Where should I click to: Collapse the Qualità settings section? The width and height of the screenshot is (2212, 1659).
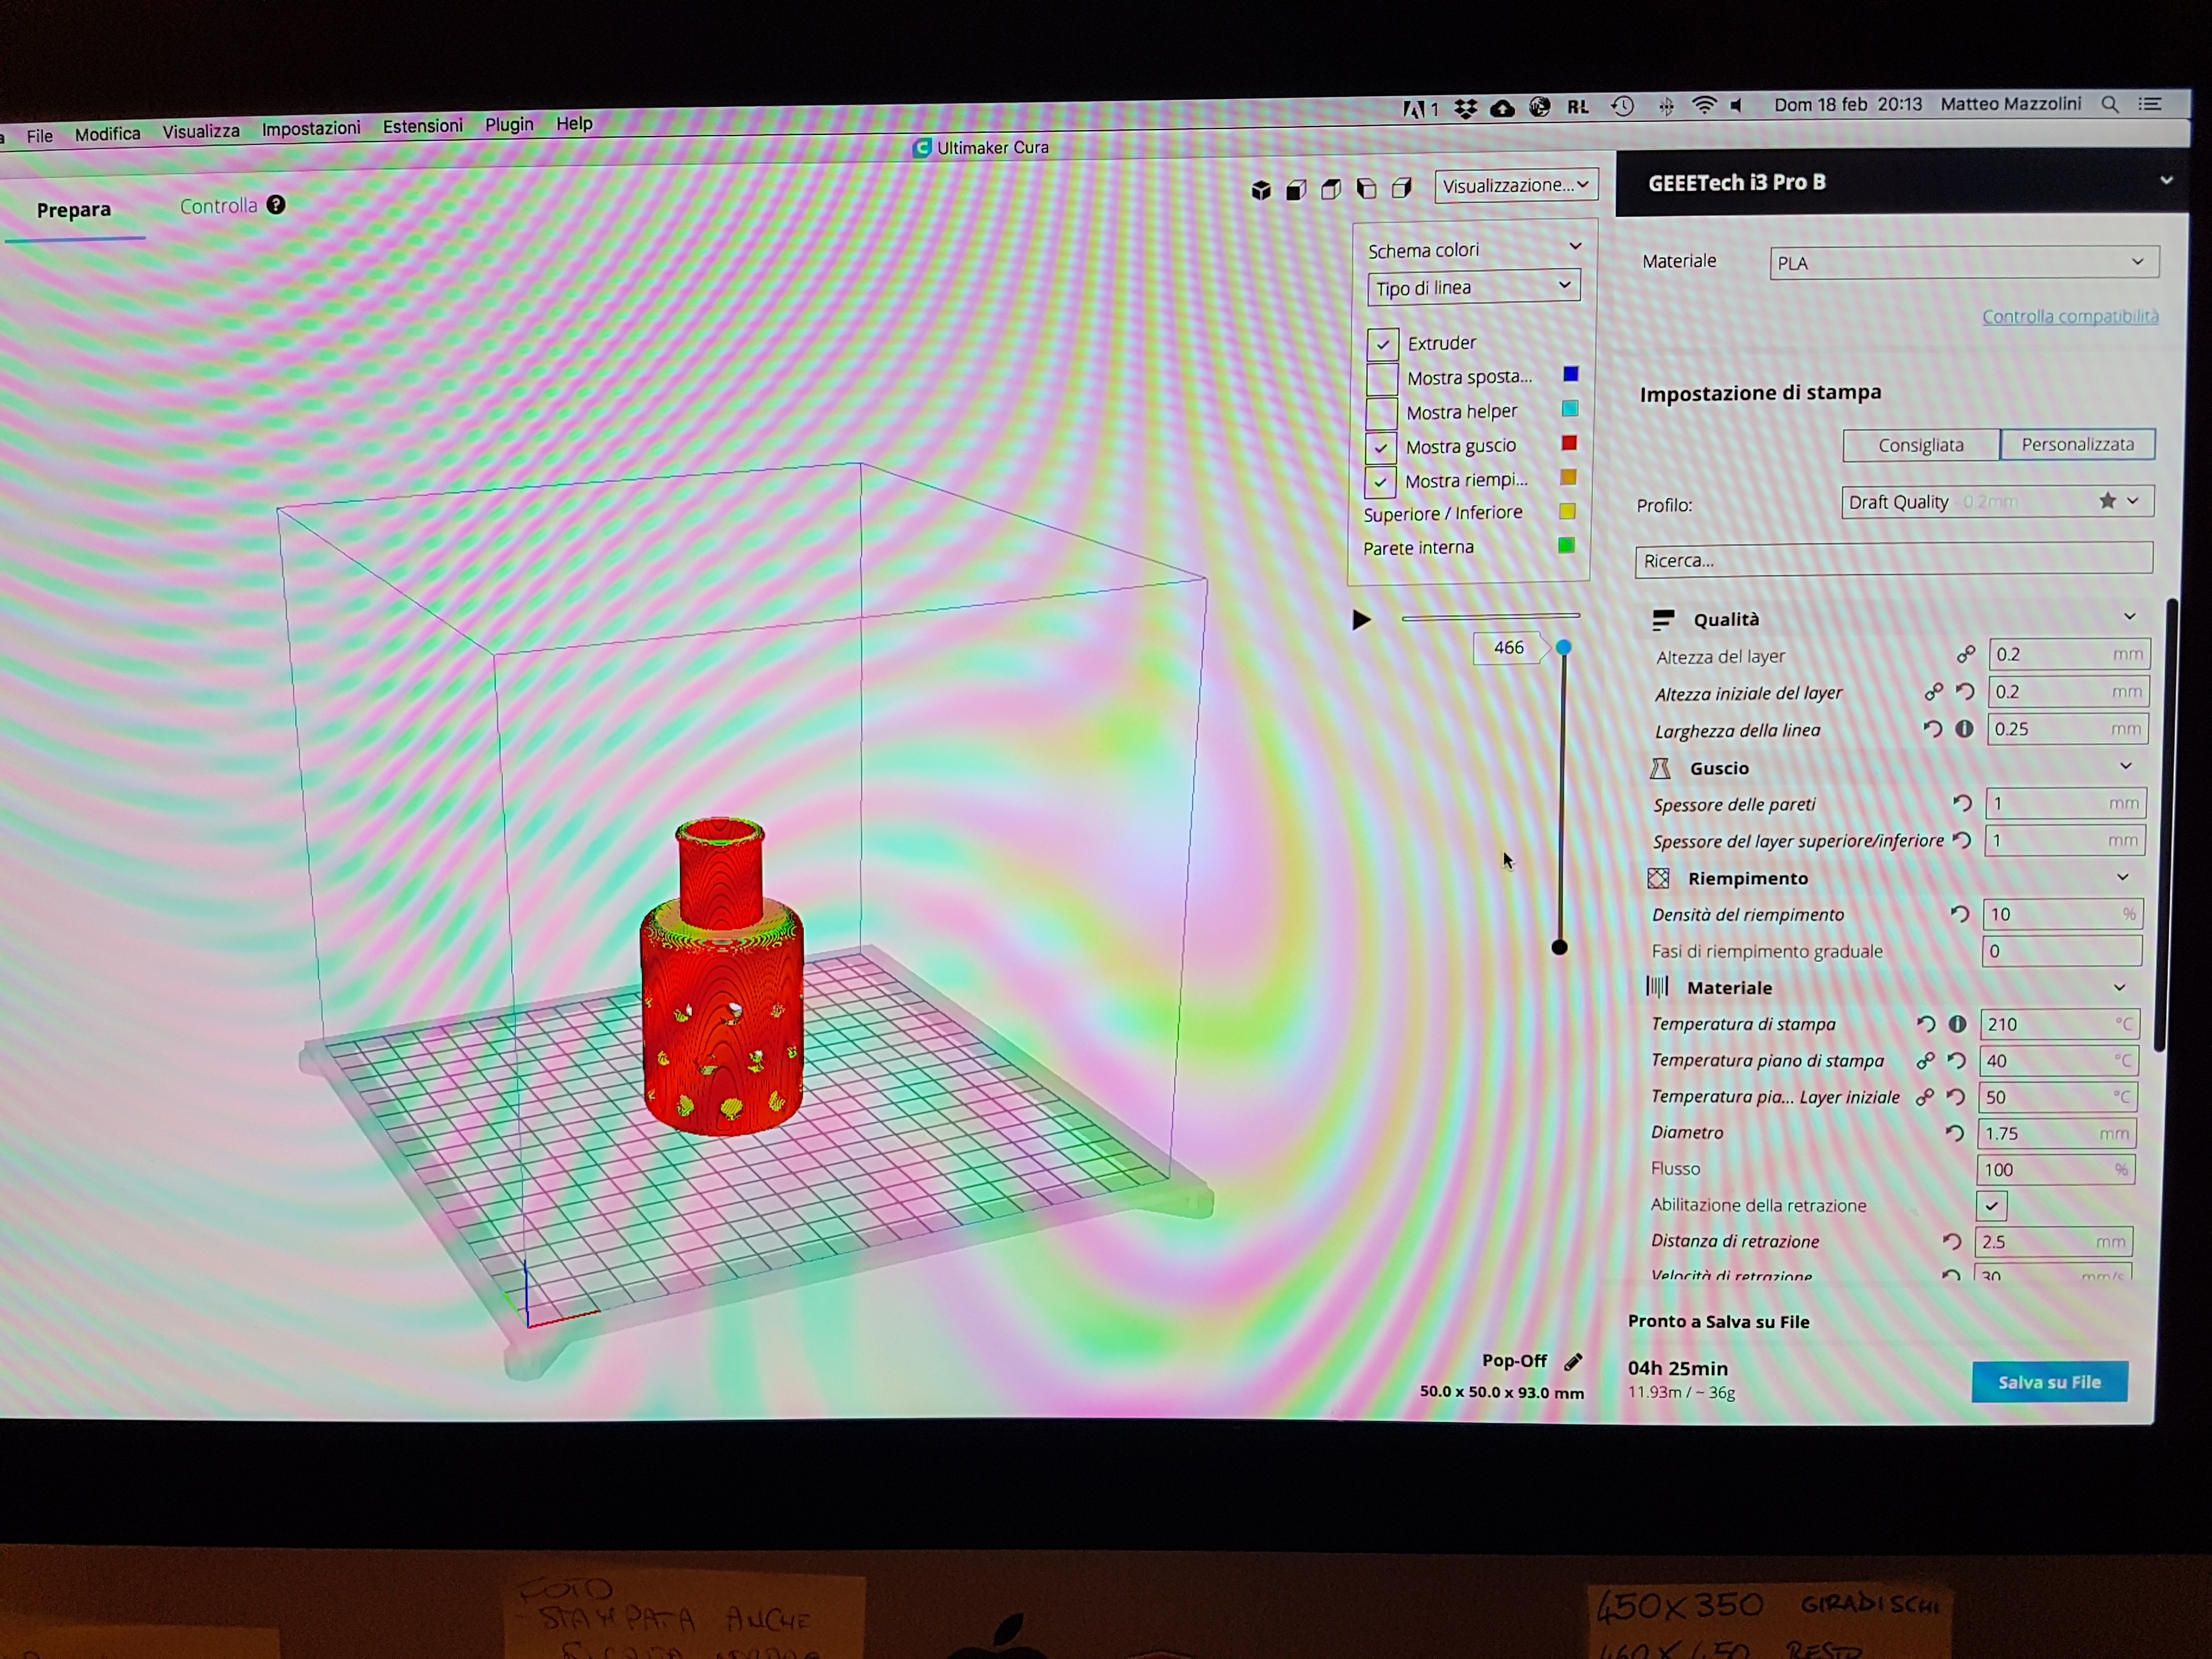click(2129, 617)
